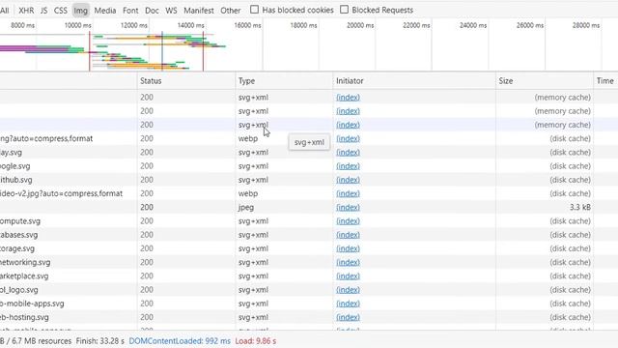The width and height of the screenshot is (618, 348).
Task: Open (index) initiator for ithub.svg row
Action: [x=348, y=180]
